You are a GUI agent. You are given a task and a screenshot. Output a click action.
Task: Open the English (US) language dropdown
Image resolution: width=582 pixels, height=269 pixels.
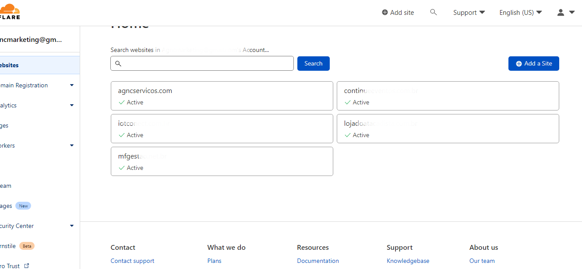[520, 13]
